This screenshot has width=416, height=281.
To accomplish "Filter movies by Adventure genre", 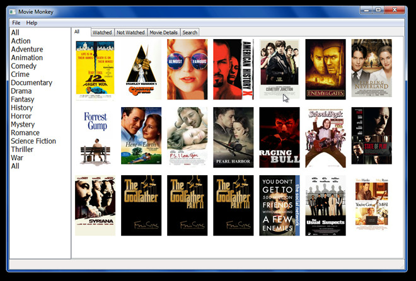I will click(27, 49).
